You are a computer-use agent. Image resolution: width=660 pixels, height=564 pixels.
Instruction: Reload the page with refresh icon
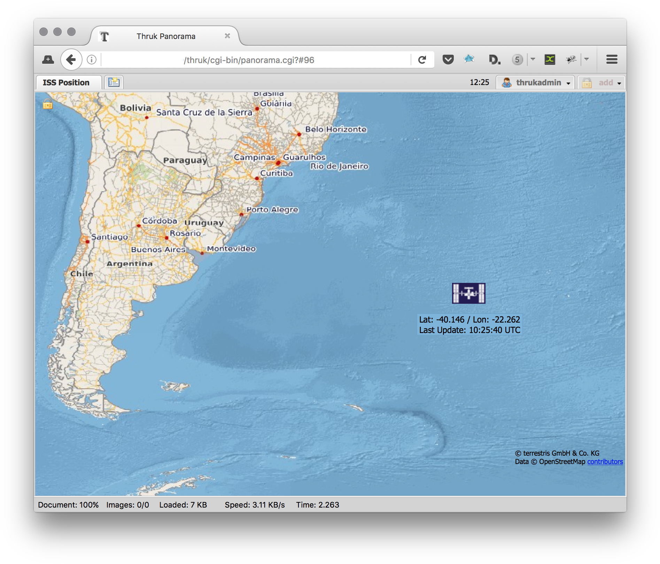(x=422, y=60)
